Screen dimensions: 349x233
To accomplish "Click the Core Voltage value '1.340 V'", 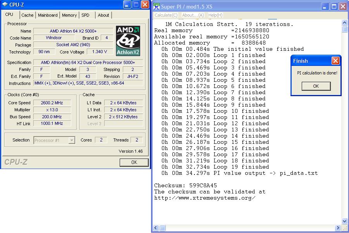I will point(100,52).
